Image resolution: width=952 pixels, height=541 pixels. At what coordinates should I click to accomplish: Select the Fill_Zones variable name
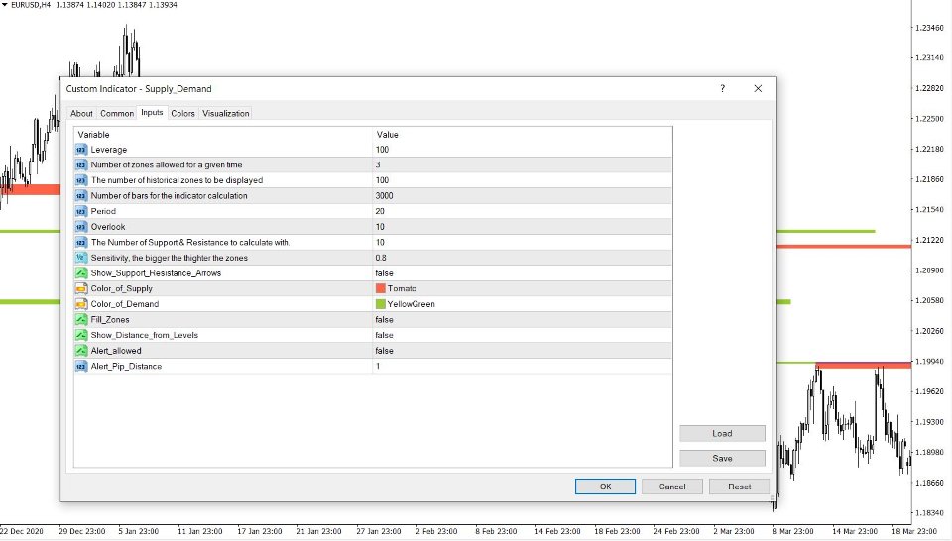pyautogui.click(x=110, y=320)
